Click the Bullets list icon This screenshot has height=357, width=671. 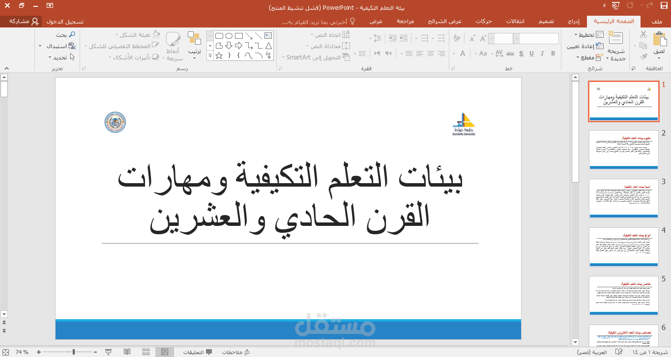(x=441, y=38)
